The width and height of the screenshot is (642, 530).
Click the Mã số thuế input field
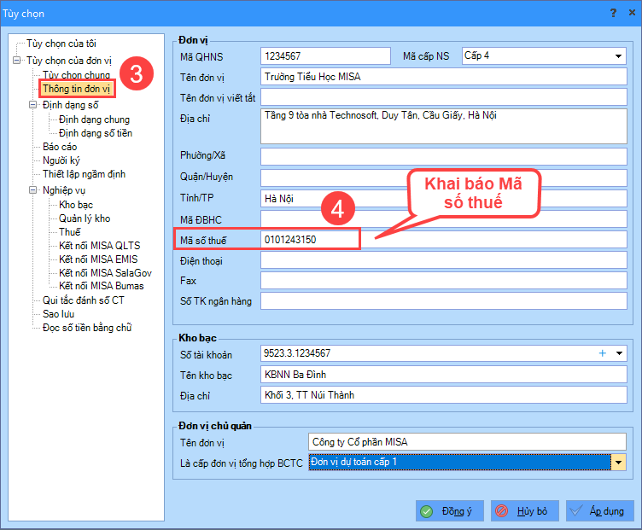310,240
